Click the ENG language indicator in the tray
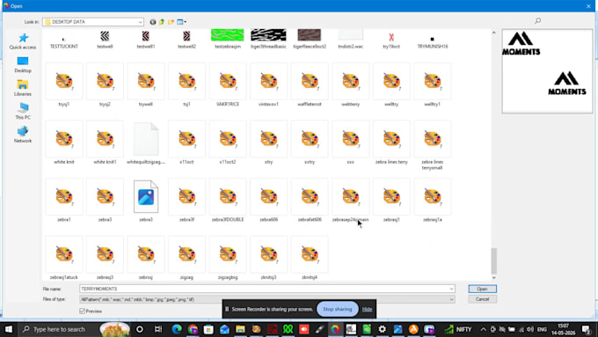The image size is (598, 337). coord(542,329)
